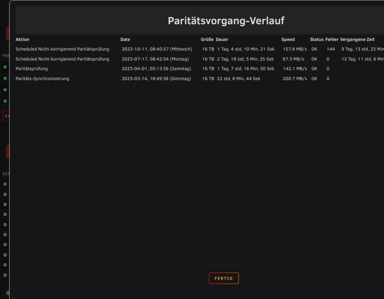The height and width of the screenshot is (299, 384).
Task: Click the elapsed time 9 Tag, 13 std, 23 Min
Action: (x=363, y=49)
